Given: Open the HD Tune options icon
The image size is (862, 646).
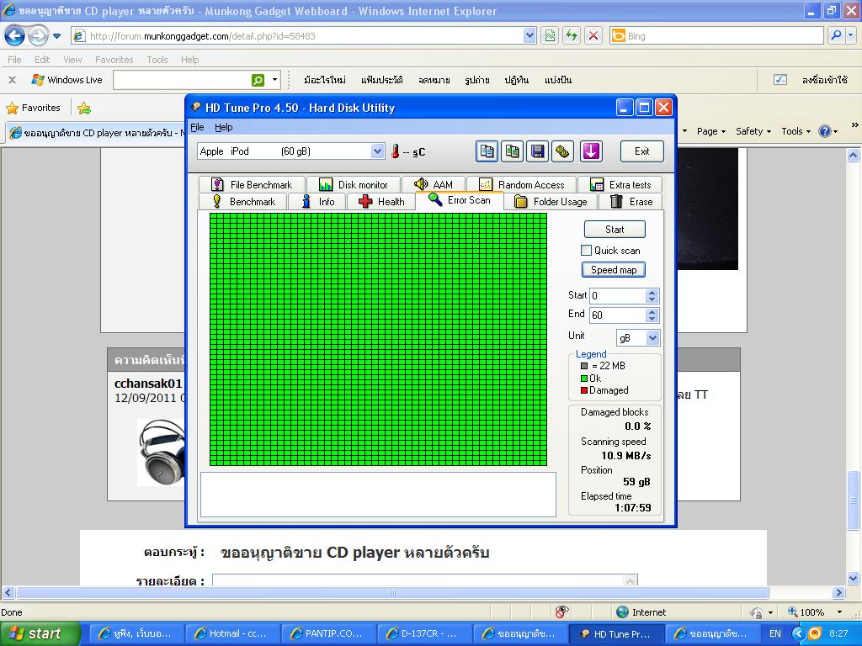Looking at the screenshot, I should [562, 151].
